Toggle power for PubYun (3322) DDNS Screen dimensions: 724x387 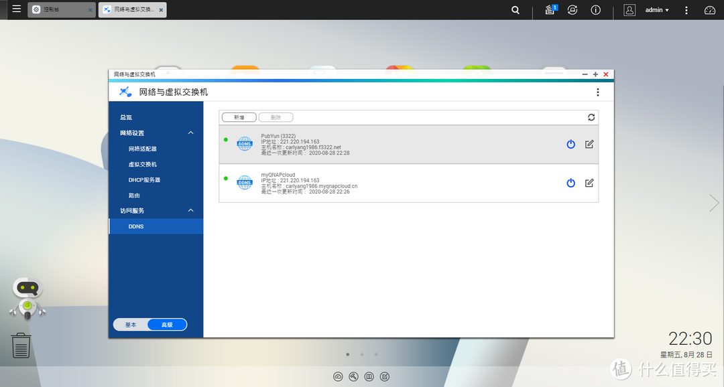click(x=570, y=145)
